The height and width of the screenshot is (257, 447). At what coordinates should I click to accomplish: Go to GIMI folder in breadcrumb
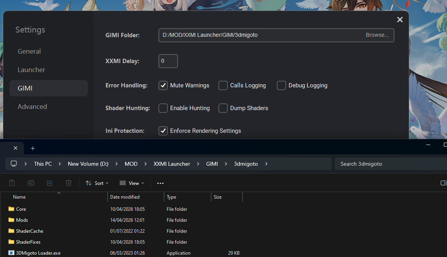pos(212,164)
